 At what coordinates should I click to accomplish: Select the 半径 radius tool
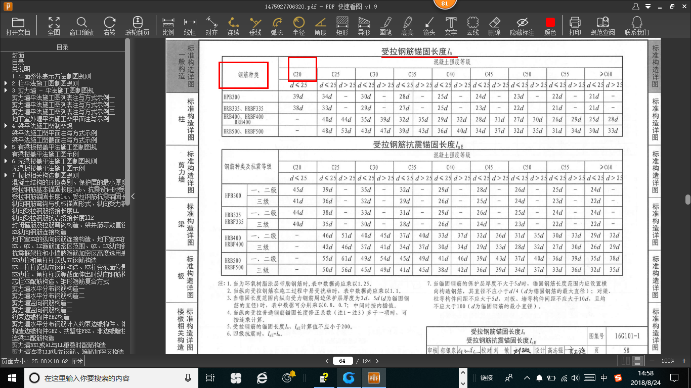[299, 26]
